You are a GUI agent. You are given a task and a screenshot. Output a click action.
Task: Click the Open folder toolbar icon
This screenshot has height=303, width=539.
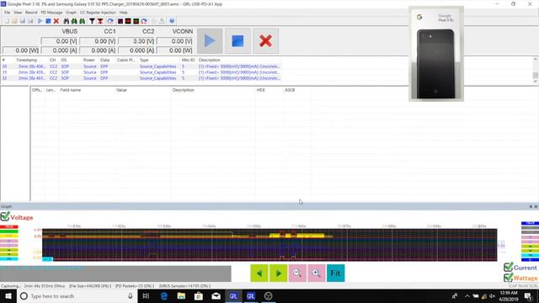coord(14,21)
